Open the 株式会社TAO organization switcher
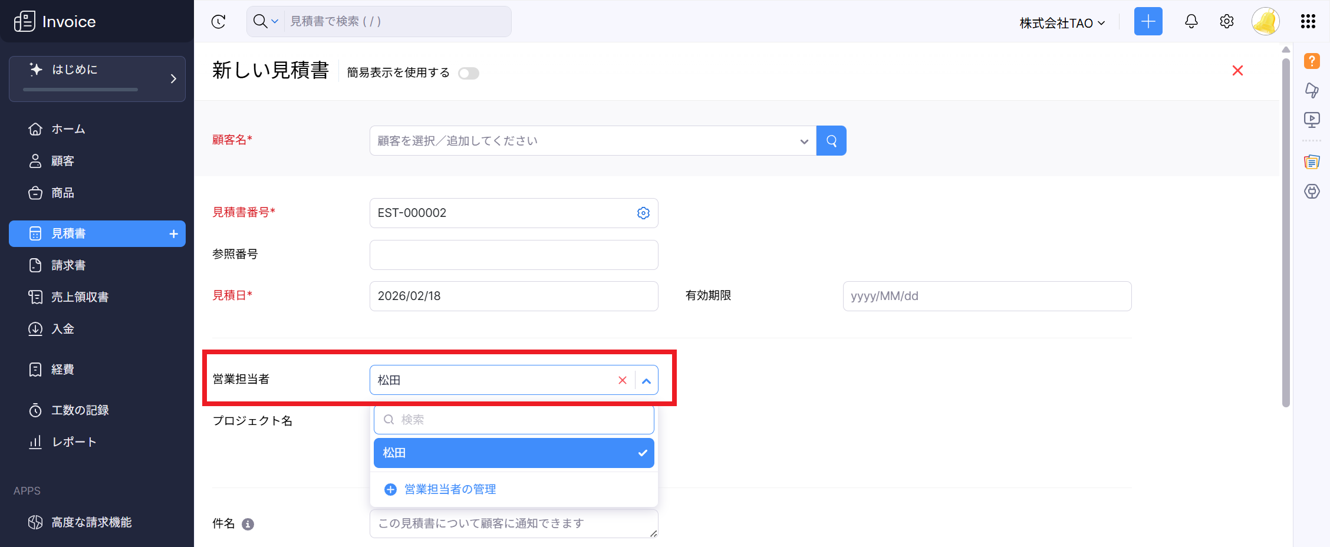Viewport: 1330px width, 547px height. (x=1062, y=23)
